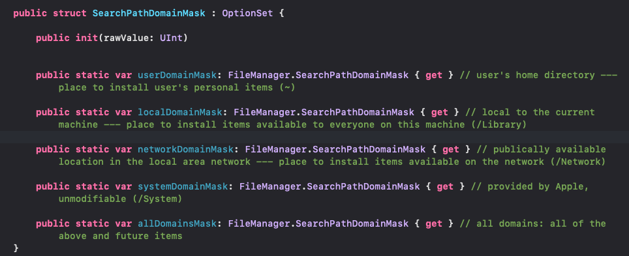Viewport: 629px width, 256px height.
Task: Click the "local to the current" comment text
Action: pos(538,112)
